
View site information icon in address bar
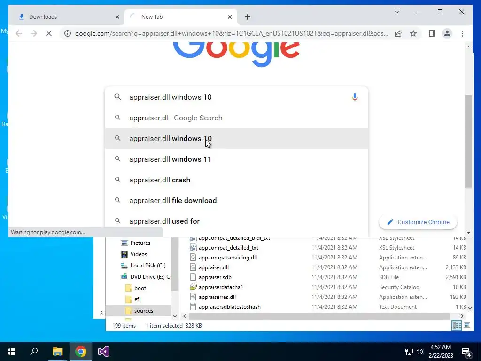coord(68,33)
